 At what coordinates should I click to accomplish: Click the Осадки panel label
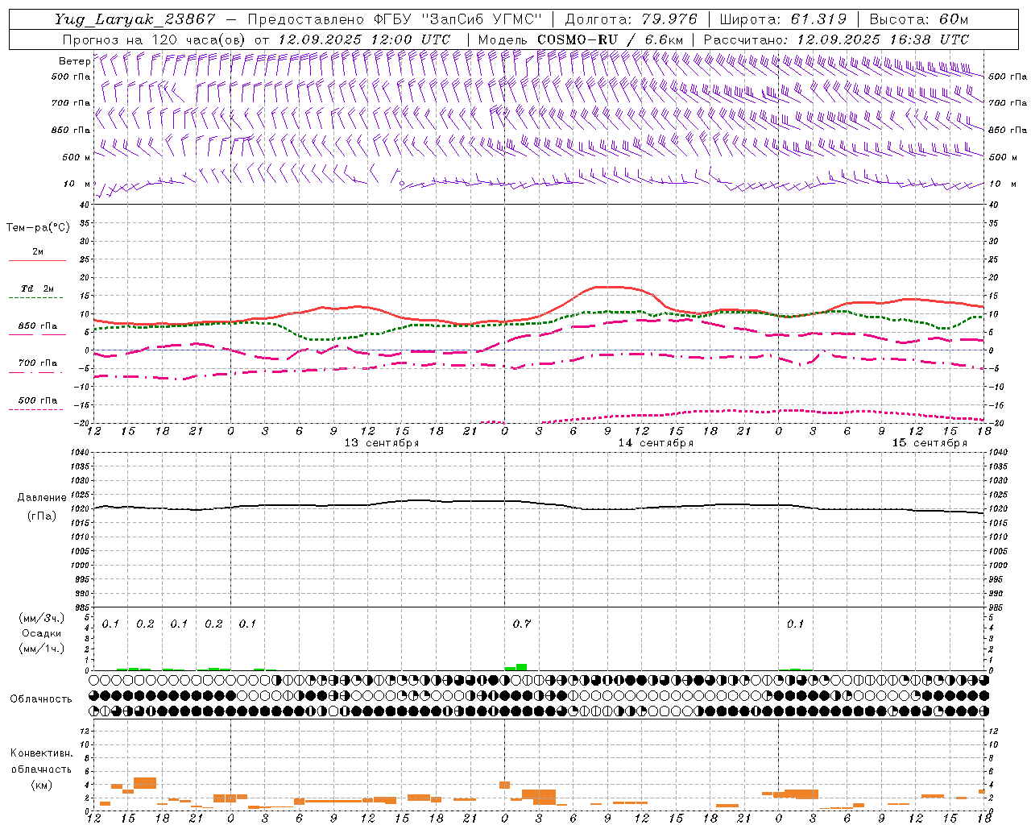41,633
